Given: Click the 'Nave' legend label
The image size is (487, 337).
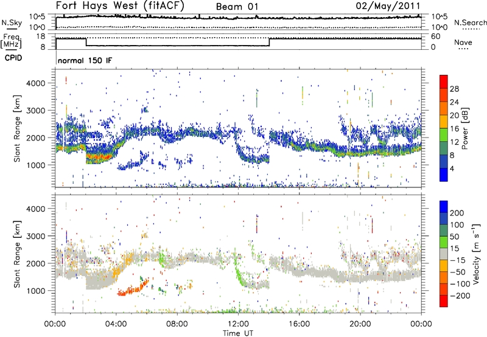Looking at the screenshot, I should coord(463,42).
